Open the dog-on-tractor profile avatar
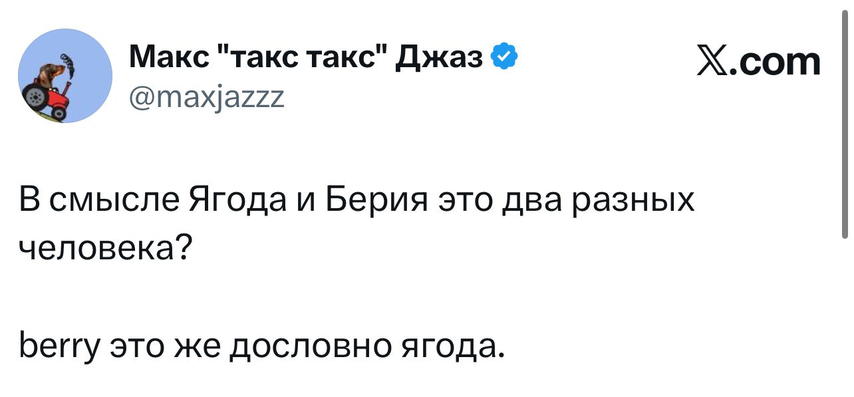Viewport: 854px width, 397px height. [x=65, y=76]
